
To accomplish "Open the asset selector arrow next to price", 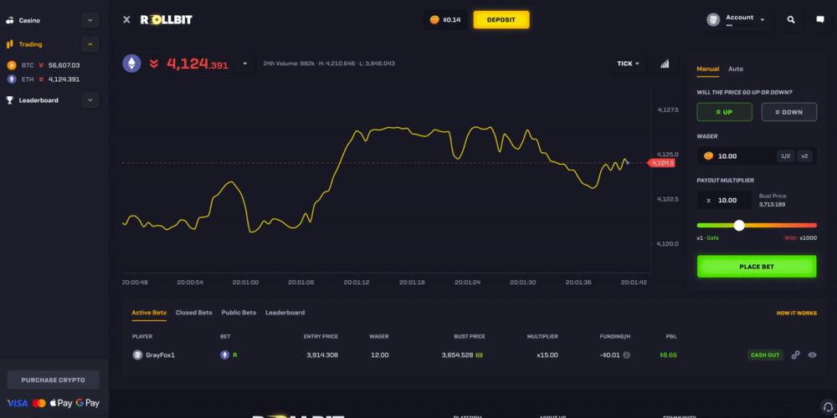I will coord(245,64).
